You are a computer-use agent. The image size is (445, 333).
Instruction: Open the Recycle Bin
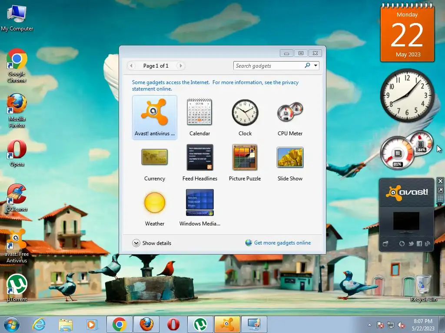[423, 288]
